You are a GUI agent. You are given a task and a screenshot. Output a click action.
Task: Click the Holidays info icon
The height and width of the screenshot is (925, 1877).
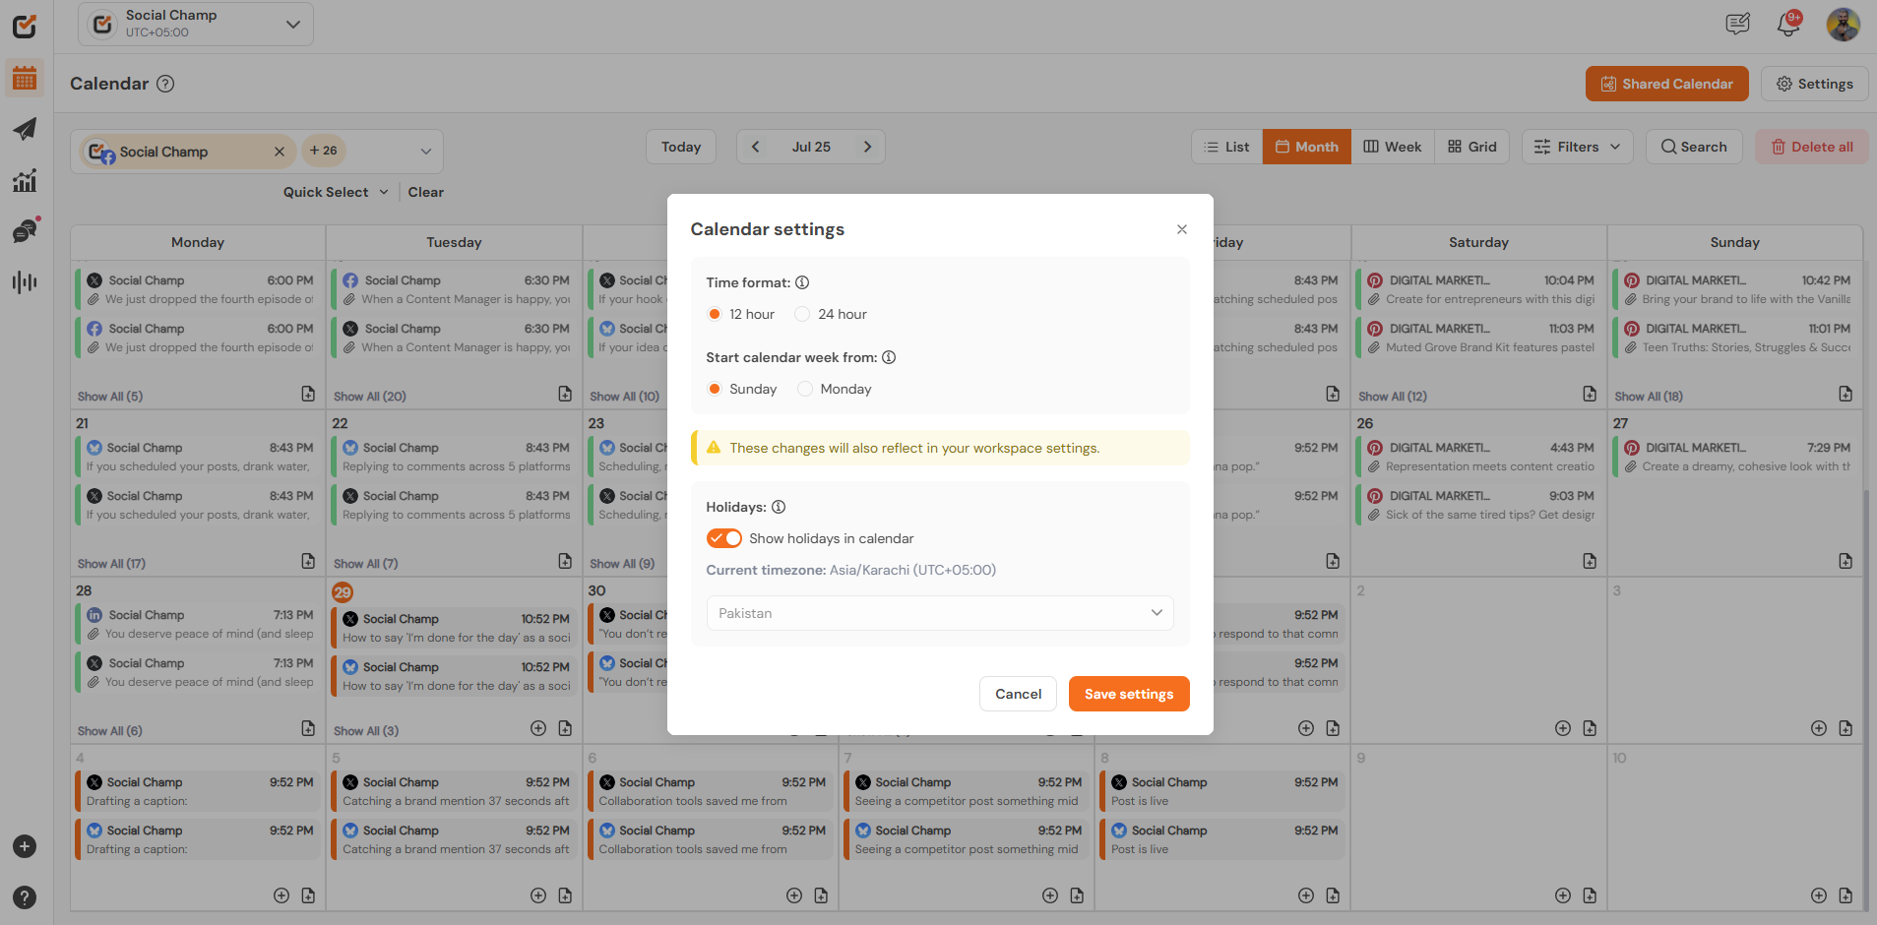click(779, 507)
